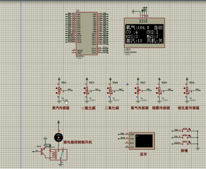Select the U1 BLUEPILL microcontroller chip
The width and height of the screenshot is (206, 169).
pyautogui.click(x=86, y=34)
